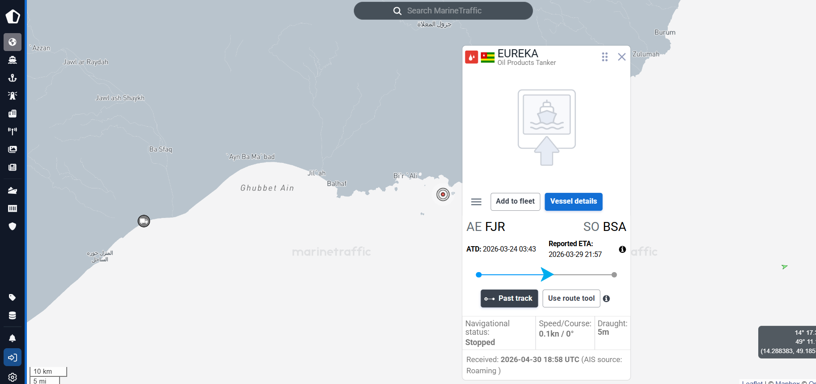Open photos gallery icon in sidebar

pos(13,149)
